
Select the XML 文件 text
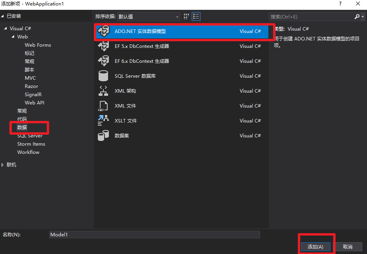coord(125,106)
